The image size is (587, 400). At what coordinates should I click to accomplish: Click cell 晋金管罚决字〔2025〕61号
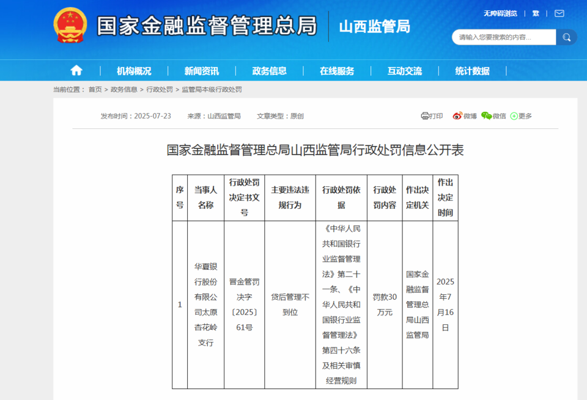245,304
